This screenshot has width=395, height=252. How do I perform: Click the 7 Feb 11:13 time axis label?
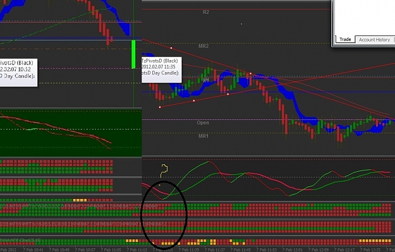click(137, 249)
